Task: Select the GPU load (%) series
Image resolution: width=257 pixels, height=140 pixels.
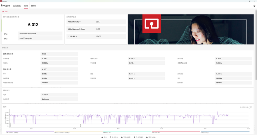Action: (x=176, y=132)
